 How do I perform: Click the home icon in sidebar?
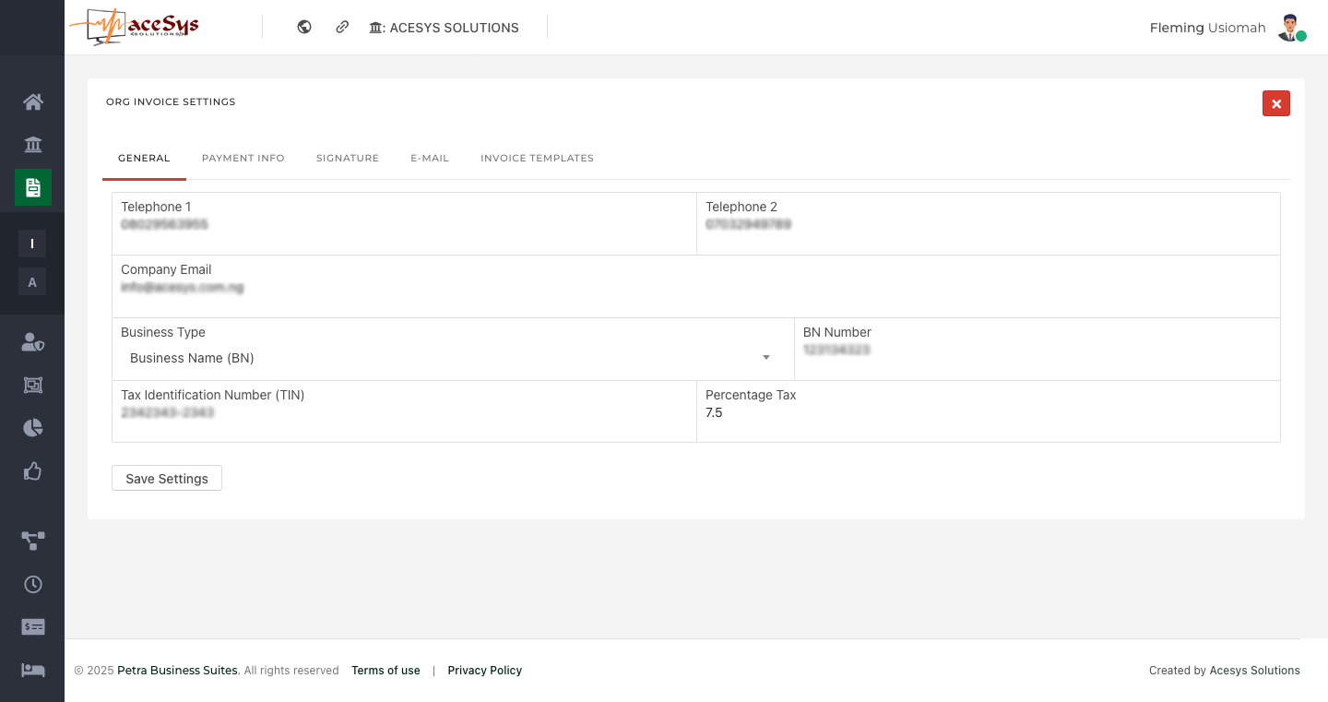point(33,101)
